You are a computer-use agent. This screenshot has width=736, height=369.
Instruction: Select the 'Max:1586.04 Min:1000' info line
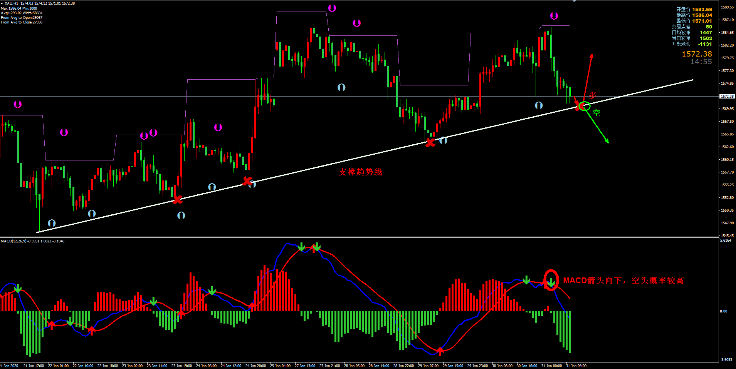click(19, 8)
